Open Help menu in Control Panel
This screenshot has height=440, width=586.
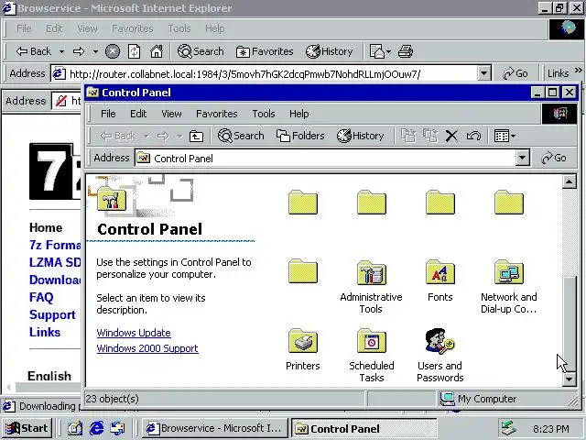click(299, 114)
